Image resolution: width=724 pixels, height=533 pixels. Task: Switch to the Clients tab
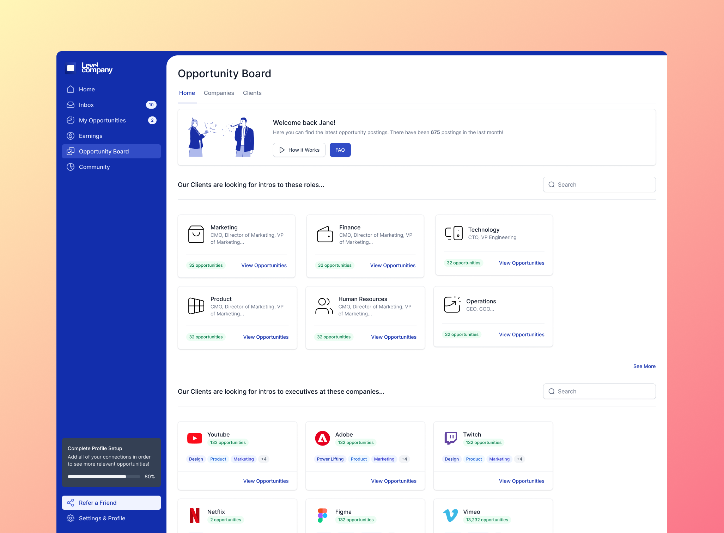coord(252,93)
